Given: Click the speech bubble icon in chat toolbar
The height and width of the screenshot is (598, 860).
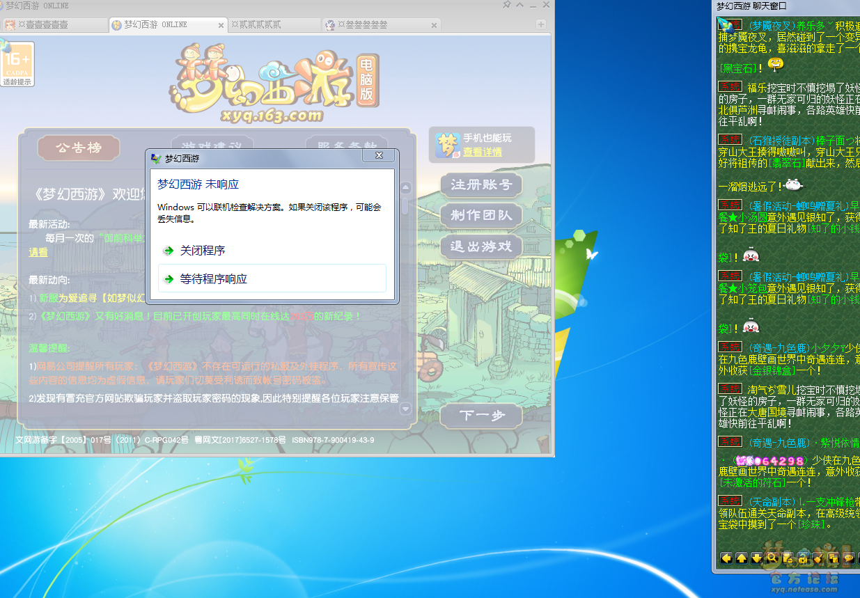Looking at the screenshot, I should click(849, 558).
